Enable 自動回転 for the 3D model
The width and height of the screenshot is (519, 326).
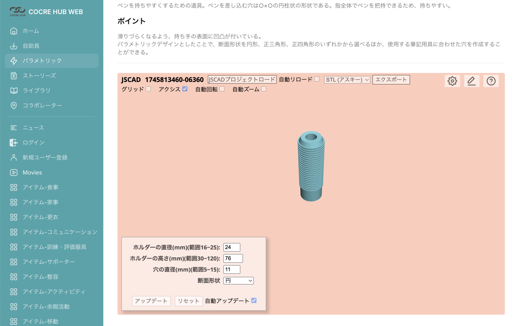222,88
